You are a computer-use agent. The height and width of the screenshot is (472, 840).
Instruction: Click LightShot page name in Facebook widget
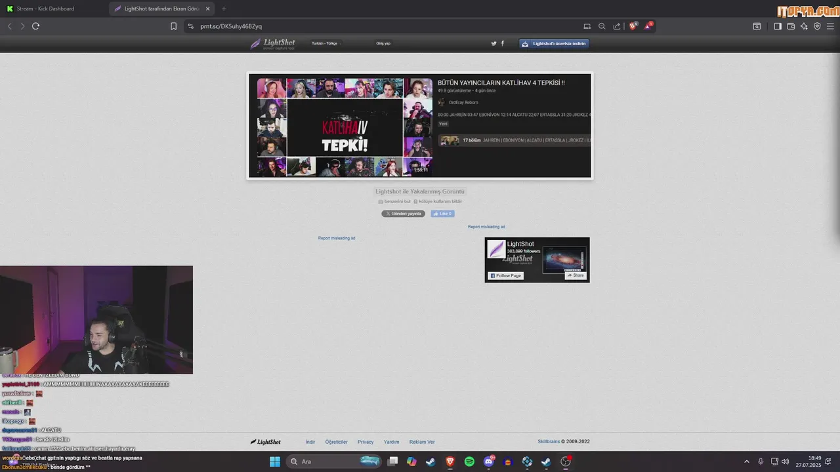(x=520, y=244)
